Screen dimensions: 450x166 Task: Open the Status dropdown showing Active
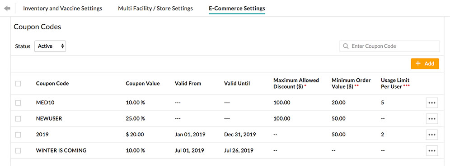point(50,46)
